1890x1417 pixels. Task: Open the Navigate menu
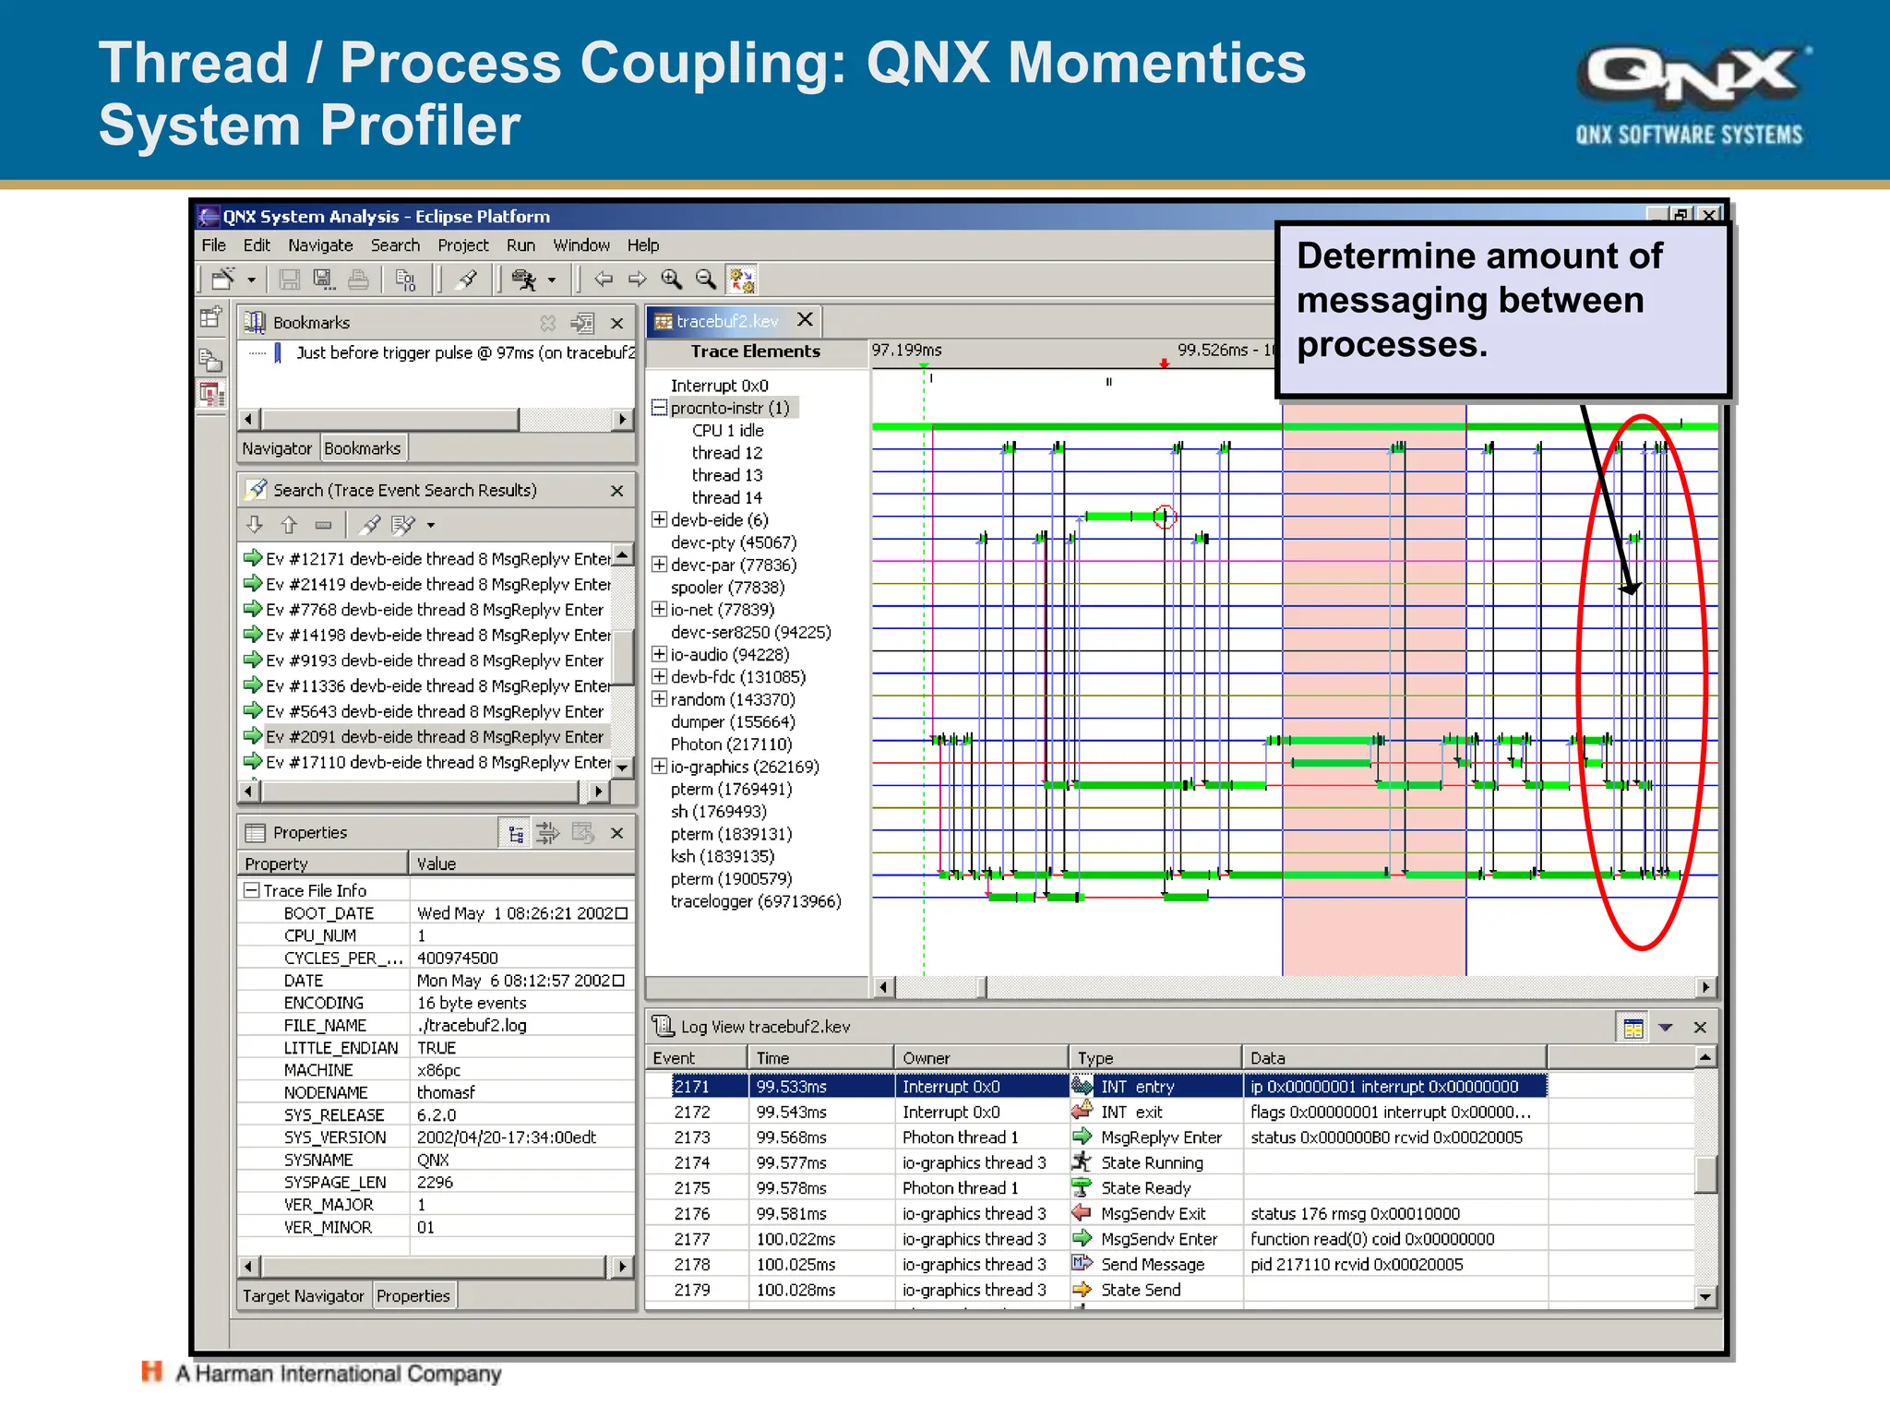pos(319,245)
